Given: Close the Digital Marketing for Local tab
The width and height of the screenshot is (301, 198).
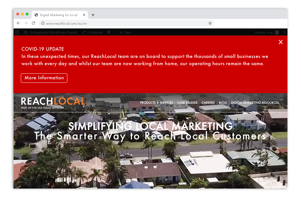Looking at the screenshot, I should pyautogui.click(x=84, y=15).
